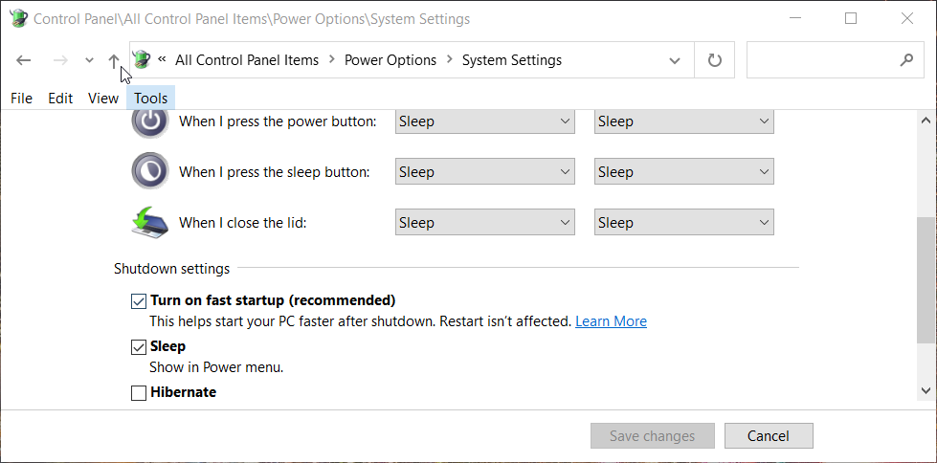Screen dimensions: 937x463
Task: Open sleep button on-battery dropdown
Action: click(x=484, y=171)
